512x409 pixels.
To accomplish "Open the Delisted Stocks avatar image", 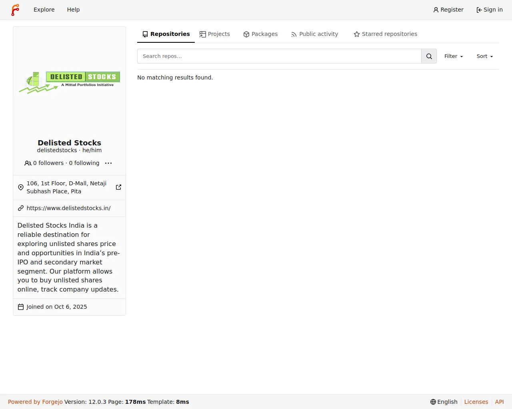I will click(70, 83).
